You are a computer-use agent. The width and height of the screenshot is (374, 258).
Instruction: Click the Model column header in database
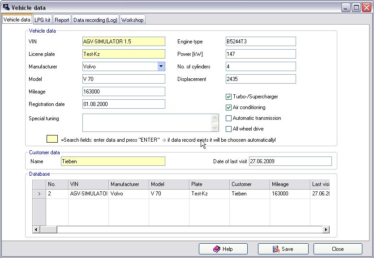[x=169, y=185]
